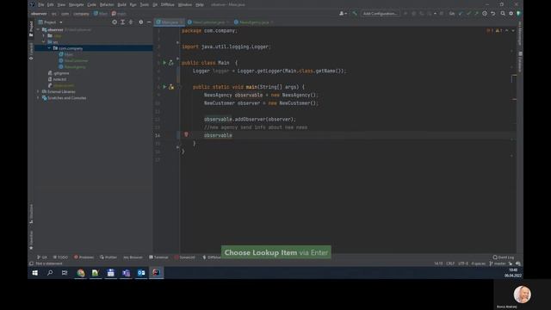This screenshot has height=310, width=551.
Task: Open Git tool window at bottom
Action: (x=42, y=257)
